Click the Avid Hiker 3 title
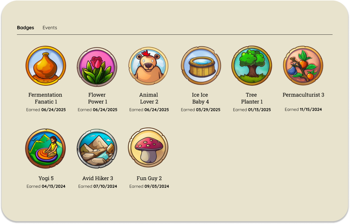Viewport: 350px width, 224px height. [98, 178]
